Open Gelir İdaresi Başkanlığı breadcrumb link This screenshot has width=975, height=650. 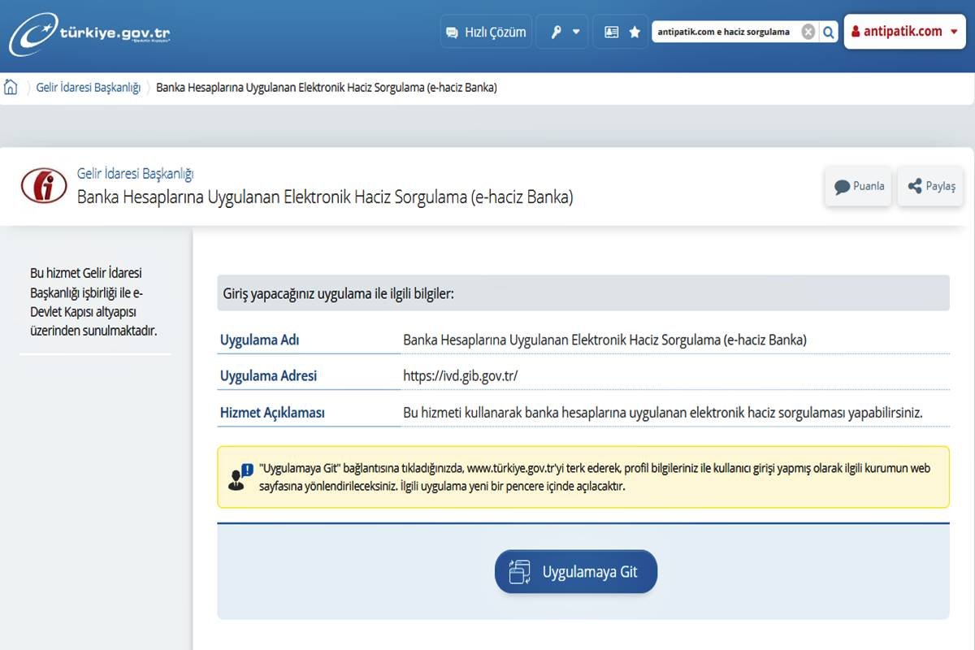click(x=89, y=88)
